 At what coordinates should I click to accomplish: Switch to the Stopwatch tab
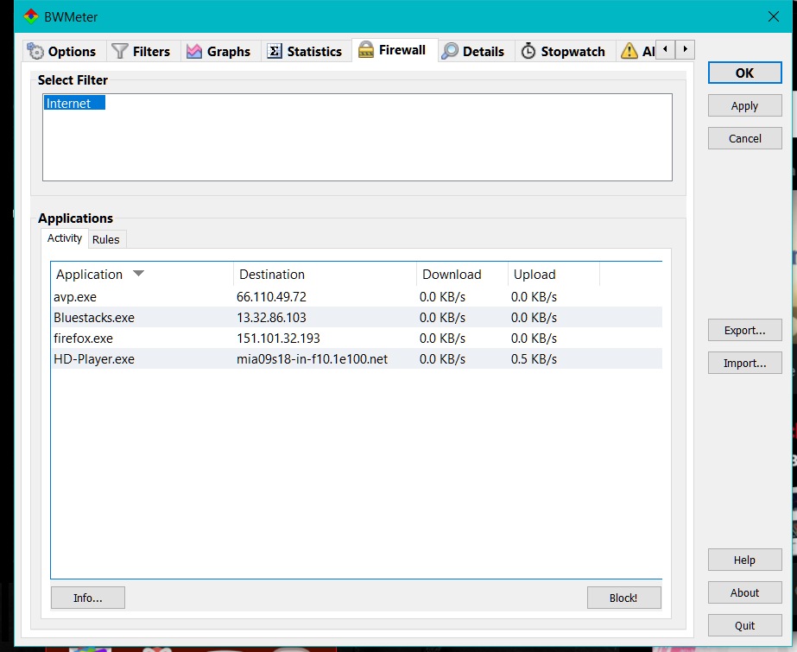[566, 51]
